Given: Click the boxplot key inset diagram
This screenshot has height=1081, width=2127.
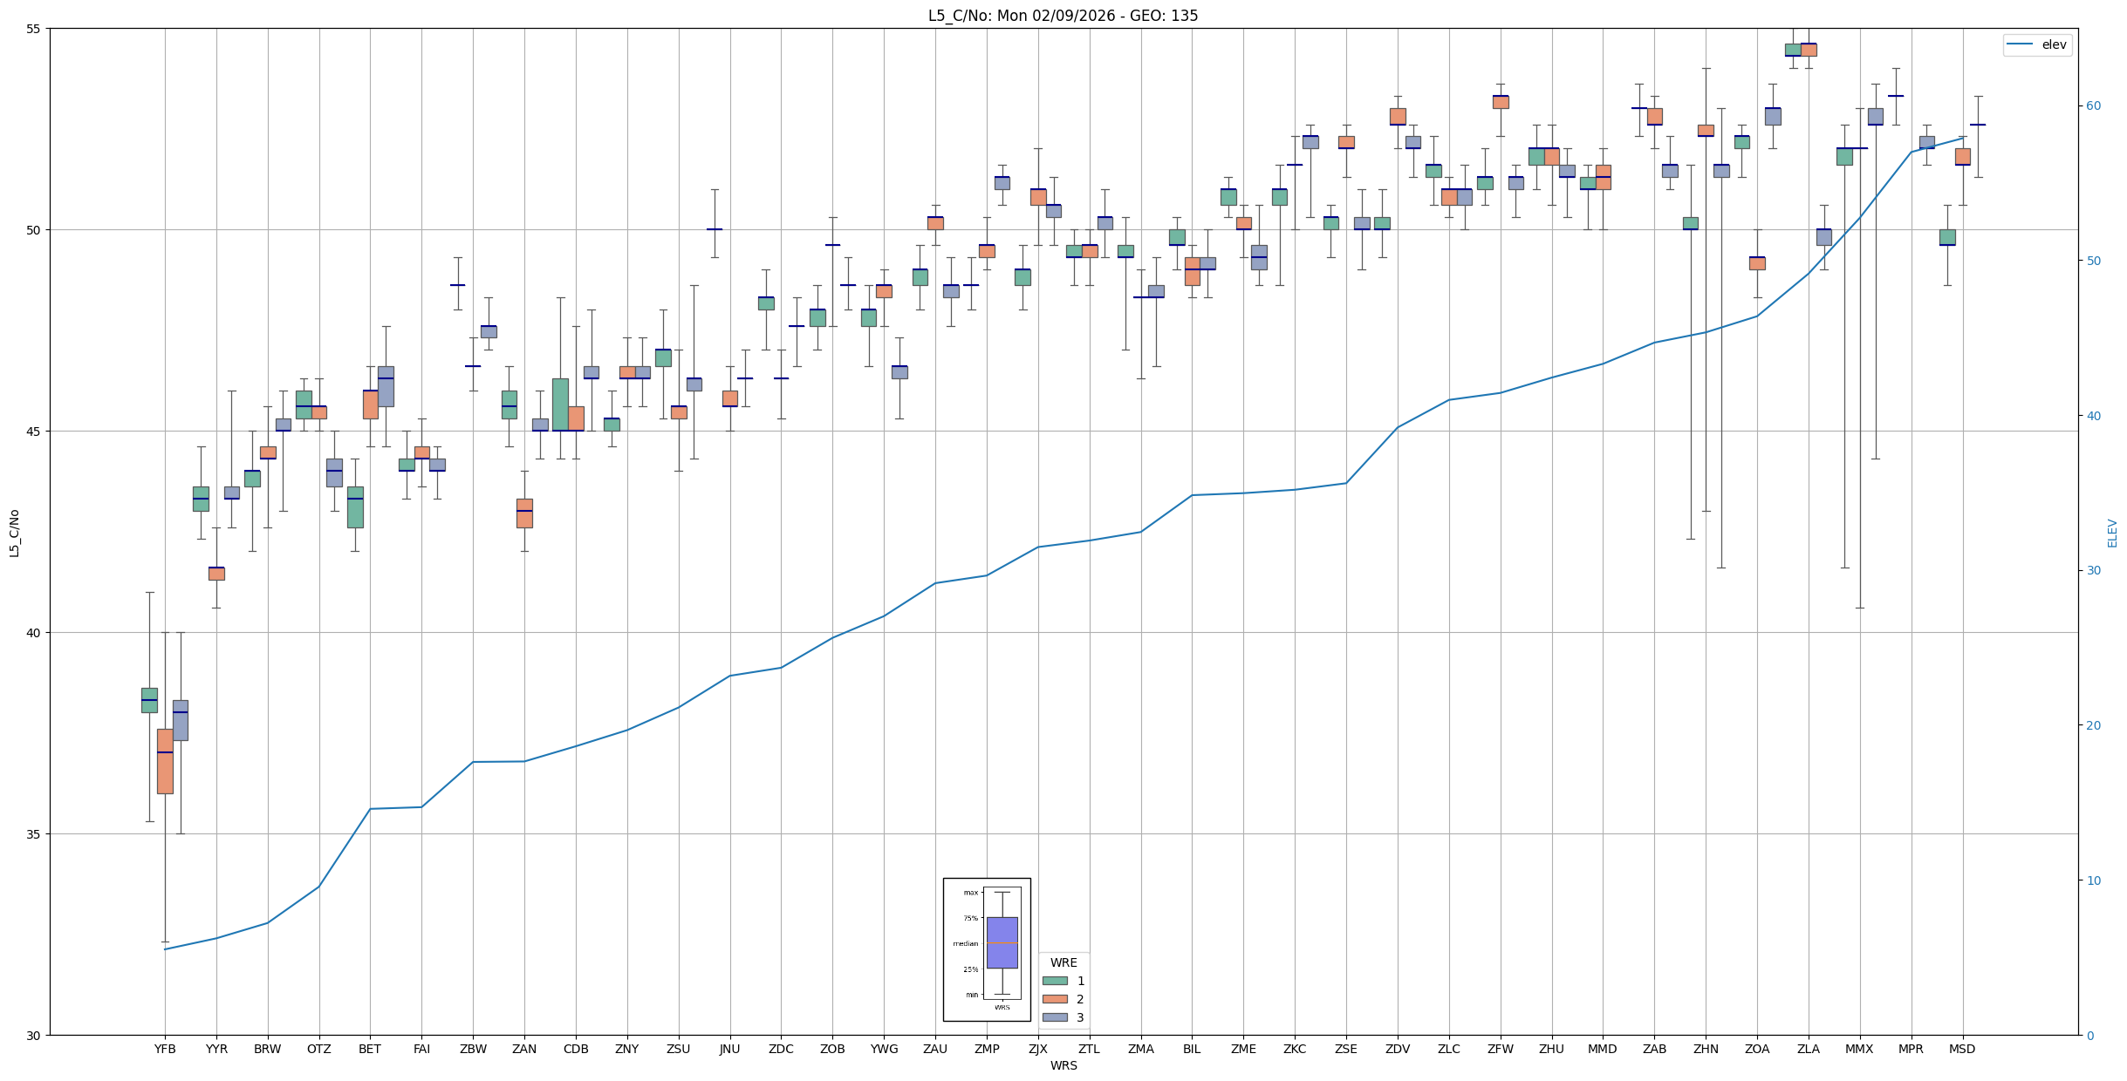Looking at the screenshot, I should tap(987, 949).
